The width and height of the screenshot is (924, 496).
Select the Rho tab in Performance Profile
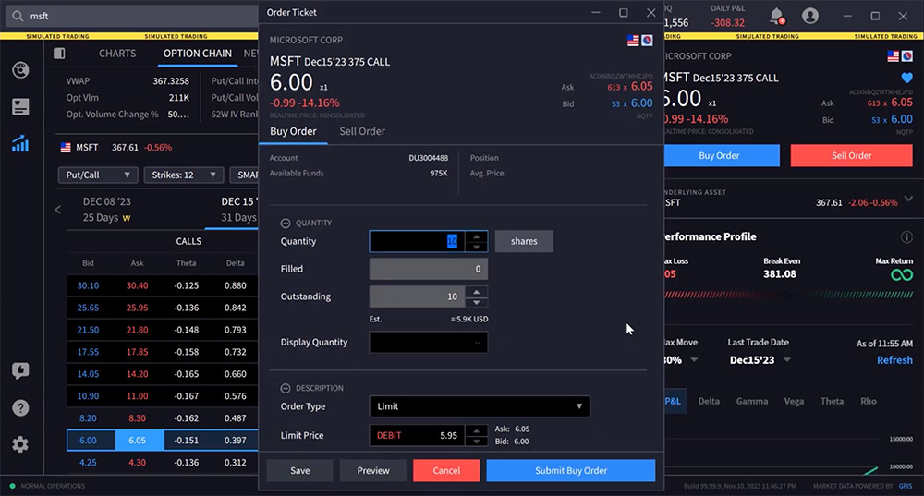(x=868, y=401)
